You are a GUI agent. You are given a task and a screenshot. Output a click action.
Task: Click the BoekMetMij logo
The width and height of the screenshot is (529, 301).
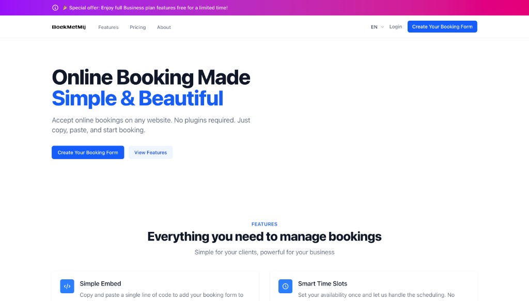(x=69, y=27)
